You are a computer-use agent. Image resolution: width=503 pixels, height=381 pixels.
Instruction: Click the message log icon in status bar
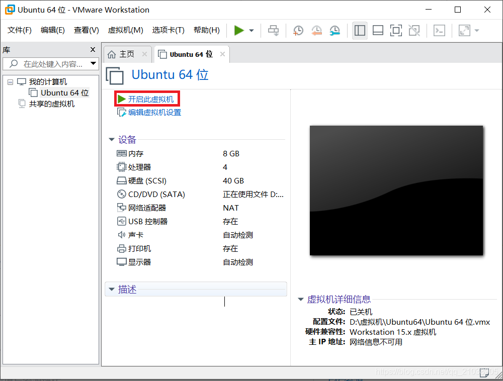484,372
